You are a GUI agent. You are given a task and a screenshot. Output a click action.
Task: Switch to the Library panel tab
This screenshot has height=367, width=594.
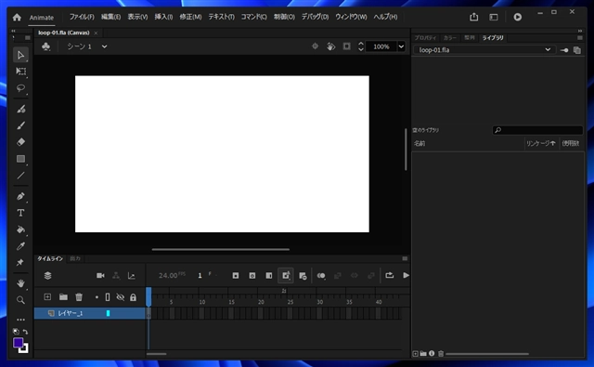click(x=493, y=38)
